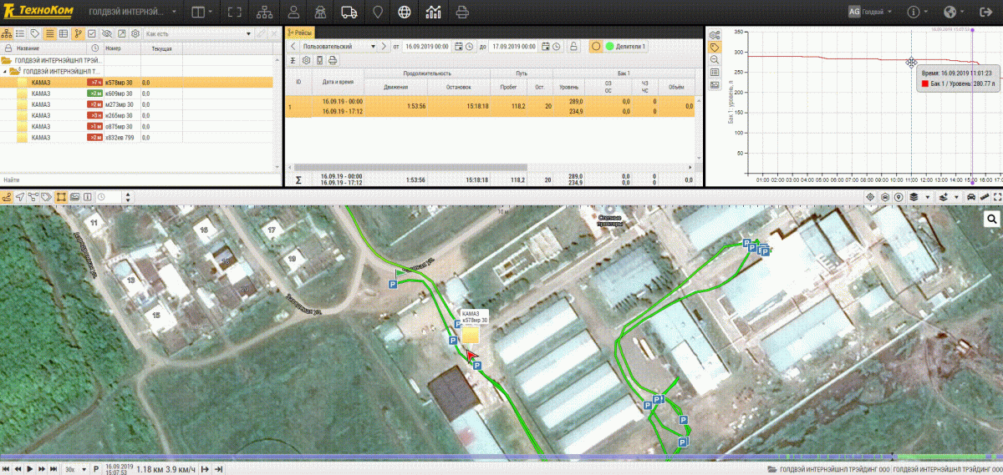Click the tag icon in chart sidebar
Image resolution: width=1003 pixels, height=475 pixels.
click(x=715, y=48)
